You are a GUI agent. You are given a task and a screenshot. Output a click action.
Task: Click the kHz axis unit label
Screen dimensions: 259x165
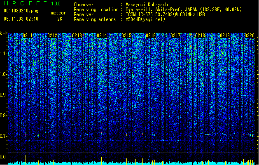tap(4, 33)
